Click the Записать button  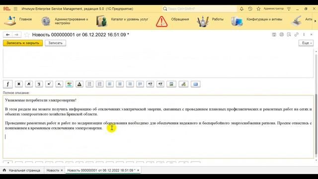[x=55, y=43]
